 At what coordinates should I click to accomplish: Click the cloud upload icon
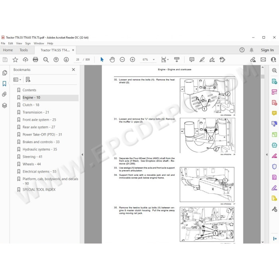[26, 60]
